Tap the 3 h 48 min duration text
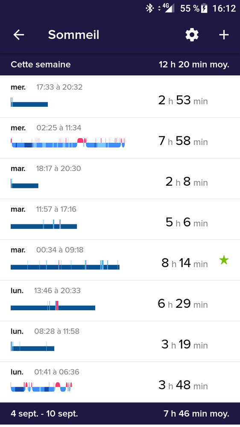 tap(183, 385)
